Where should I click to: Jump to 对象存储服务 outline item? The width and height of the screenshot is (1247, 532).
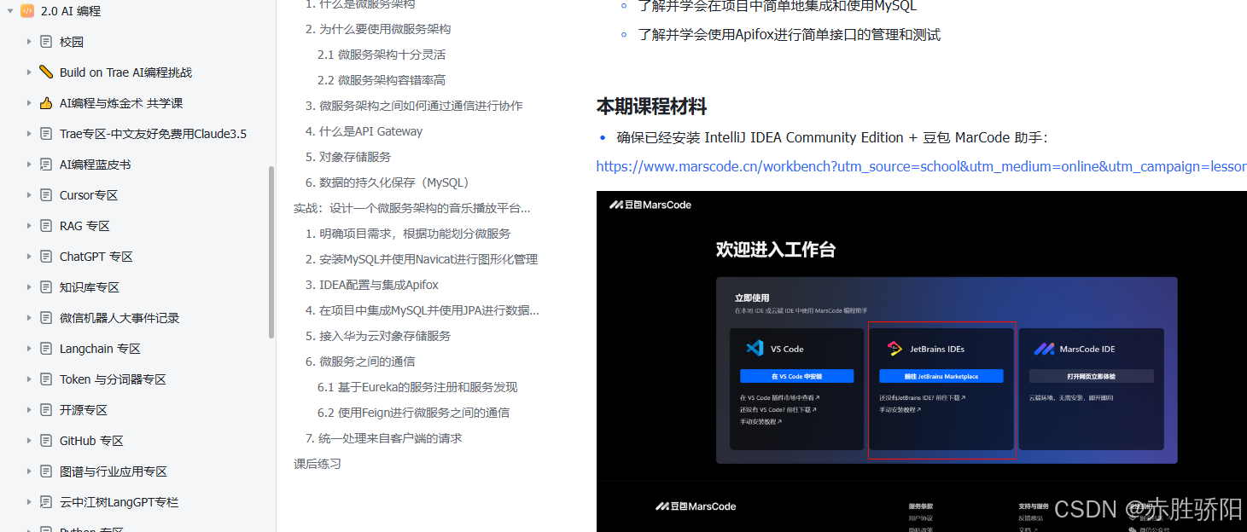348,157
